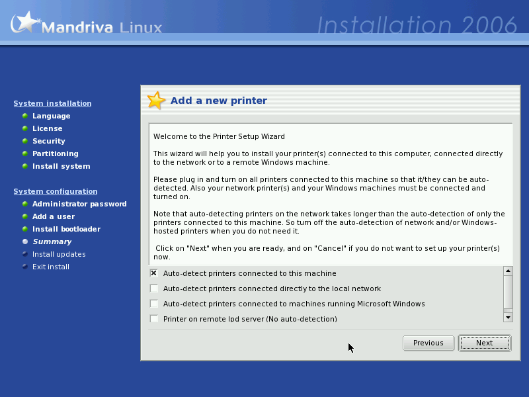Uncheck auto-detect printers connected to this machine
The image size is (529, 397).
pos(154,273)
